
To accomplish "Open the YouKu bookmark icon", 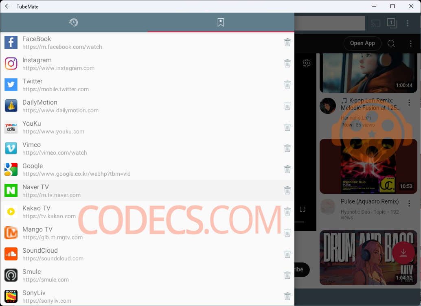I will 11,127.
